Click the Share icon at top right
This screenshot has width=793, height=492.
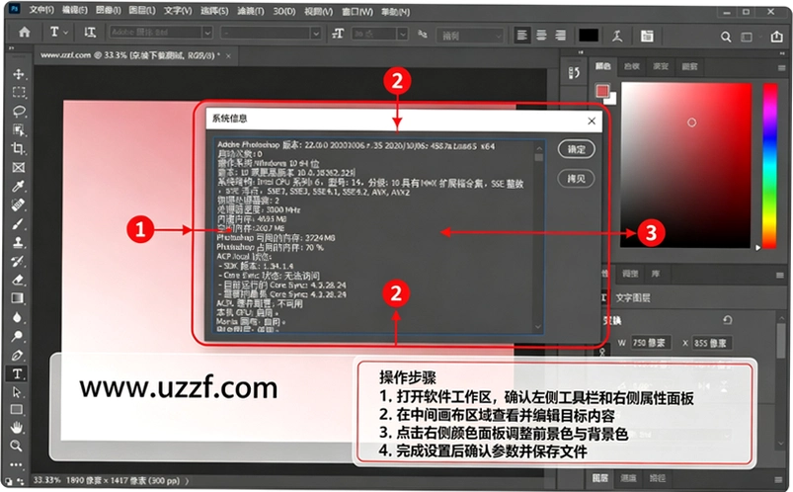(777, 37)
